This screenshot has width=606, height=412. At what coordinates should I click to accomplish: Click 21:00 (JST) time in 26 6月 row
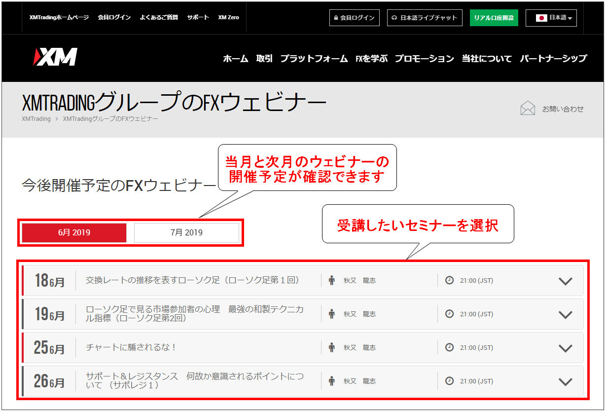(x=476, y=381)
